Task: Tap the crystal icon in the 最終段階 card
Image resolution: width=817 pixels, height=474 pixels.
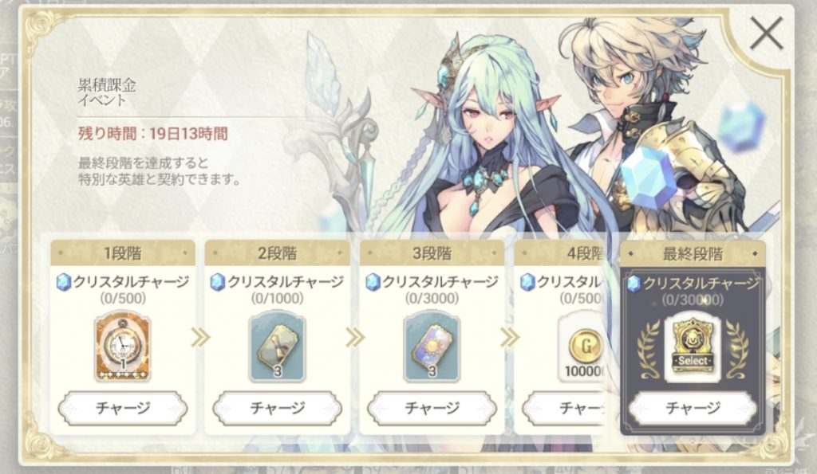Action: (633, 284)
